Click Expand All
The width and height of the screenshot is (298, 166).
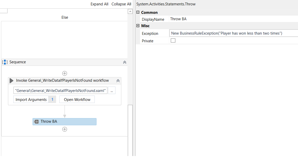coord(99,4)
